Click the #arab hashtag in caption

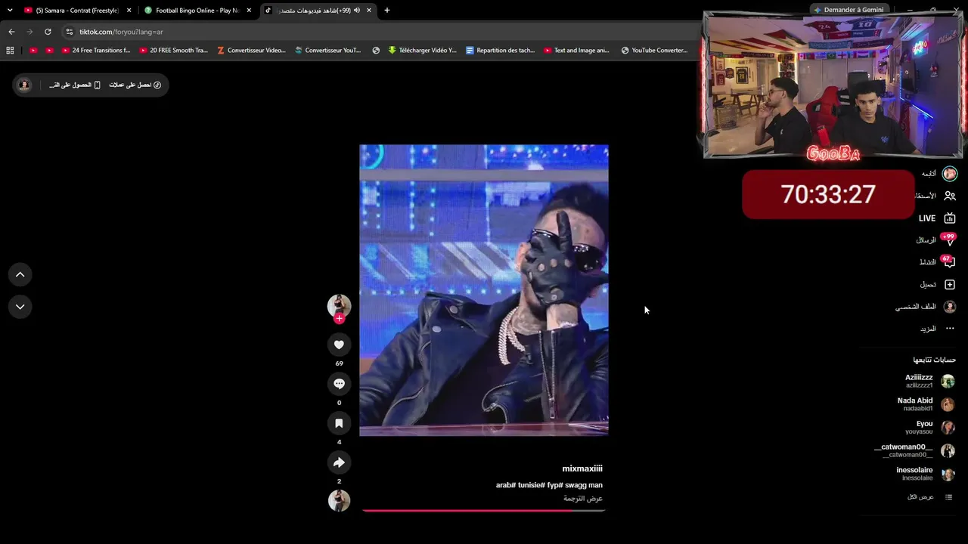506,485
